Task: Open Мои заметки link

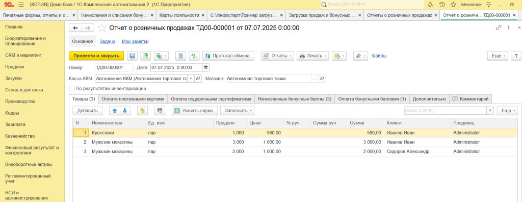Action: (x=135, y=41)
